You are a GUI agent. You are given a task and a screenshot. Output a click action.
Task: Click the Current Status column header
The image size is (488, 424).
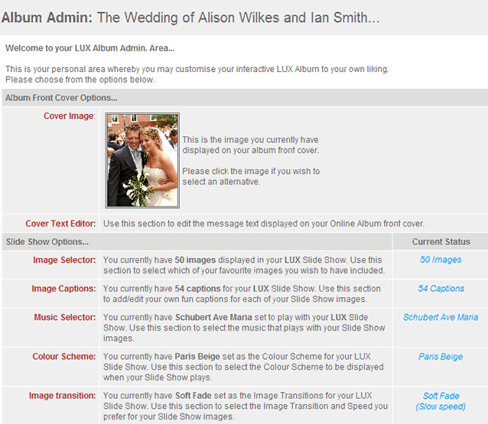click(441, 242)
